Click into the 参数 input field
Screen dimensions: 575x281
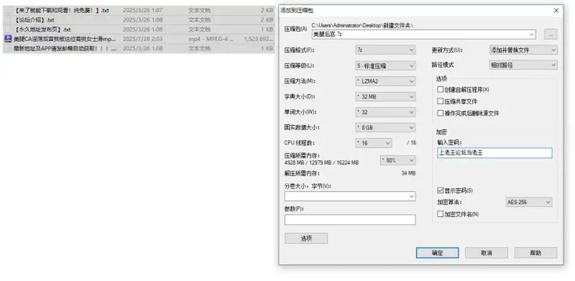pyautogui.click(x=350, y=220)
